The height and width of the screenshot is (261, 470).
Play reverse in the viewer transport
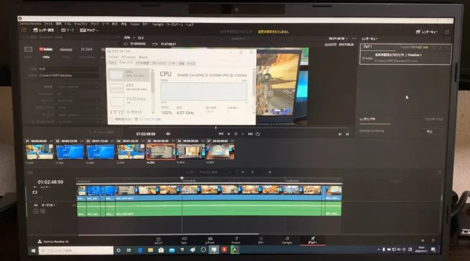coord(228,134)
